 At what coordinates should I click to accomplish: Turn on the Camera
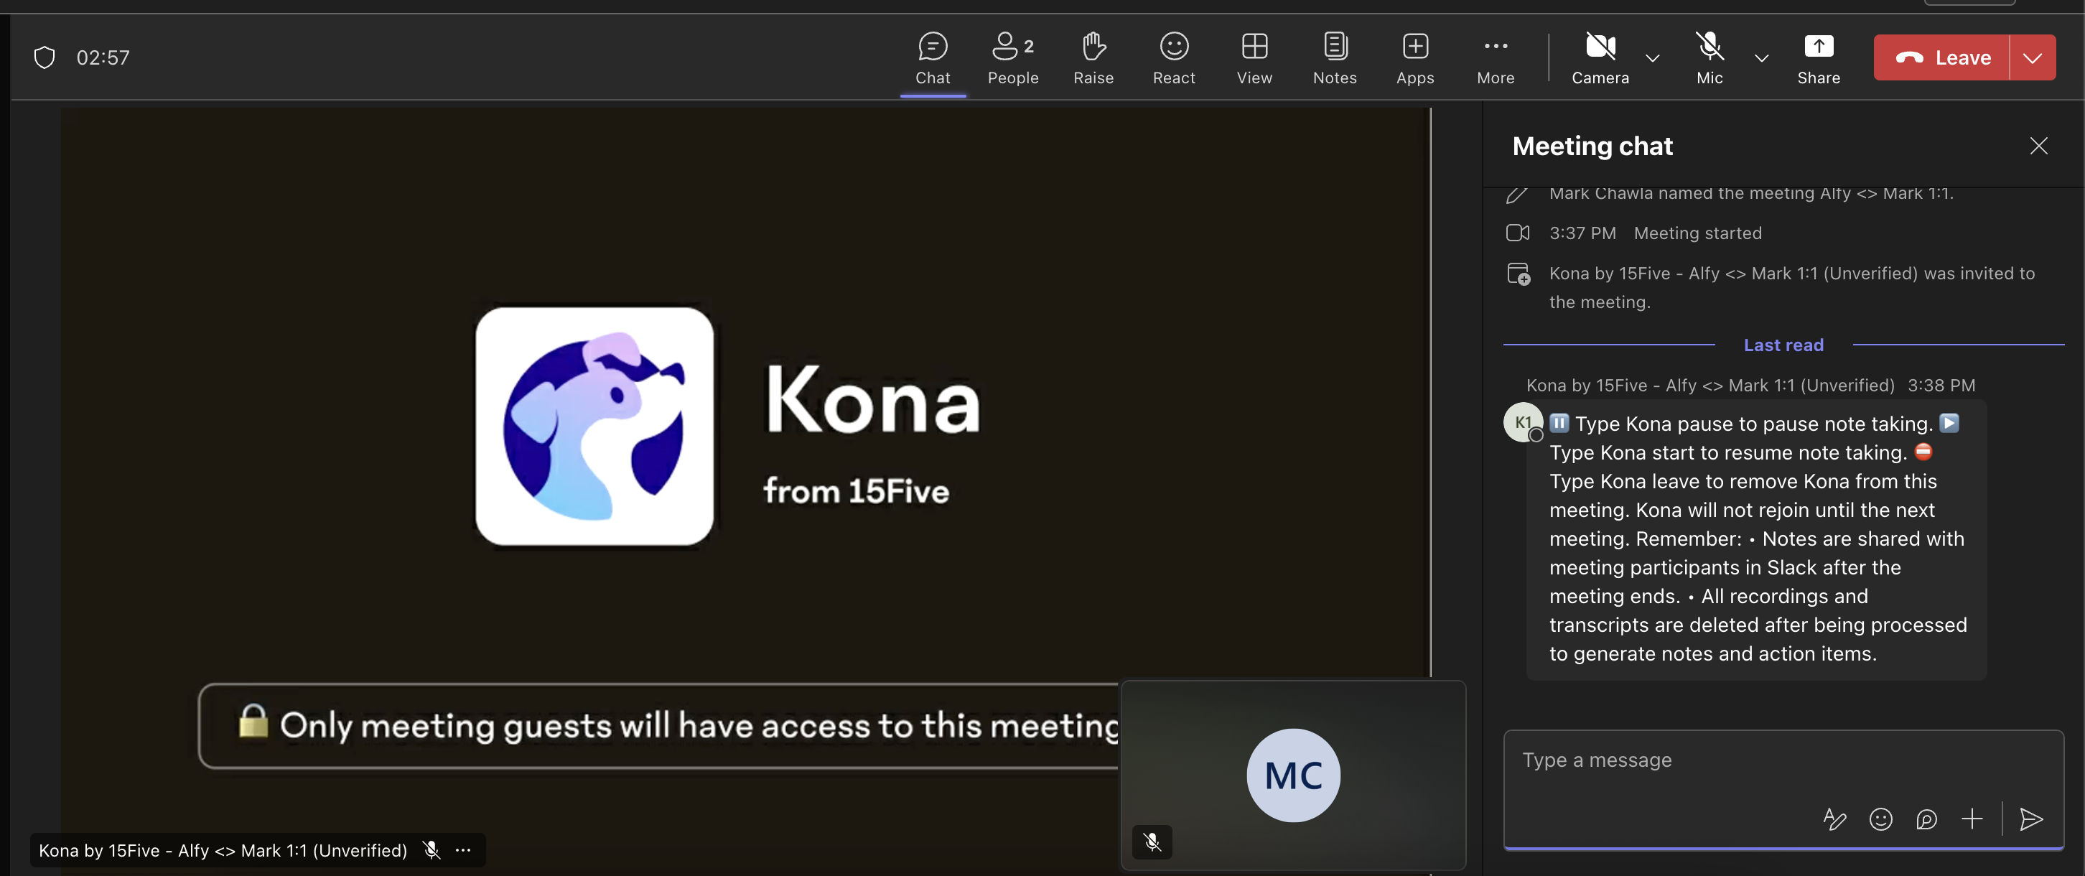click(x=1600, y=58)
